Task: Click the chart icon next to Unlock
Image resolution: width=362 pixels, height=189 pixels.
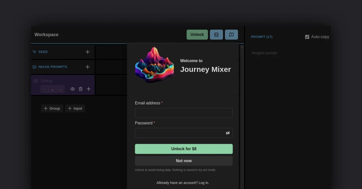Action: tap(216, 34)
